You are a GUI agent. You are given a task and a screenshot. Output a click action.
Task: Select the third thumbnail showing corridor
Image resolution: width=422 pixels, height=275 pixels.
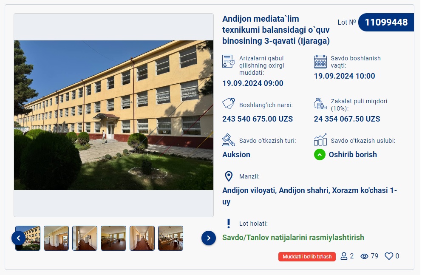tap(85, 238)
